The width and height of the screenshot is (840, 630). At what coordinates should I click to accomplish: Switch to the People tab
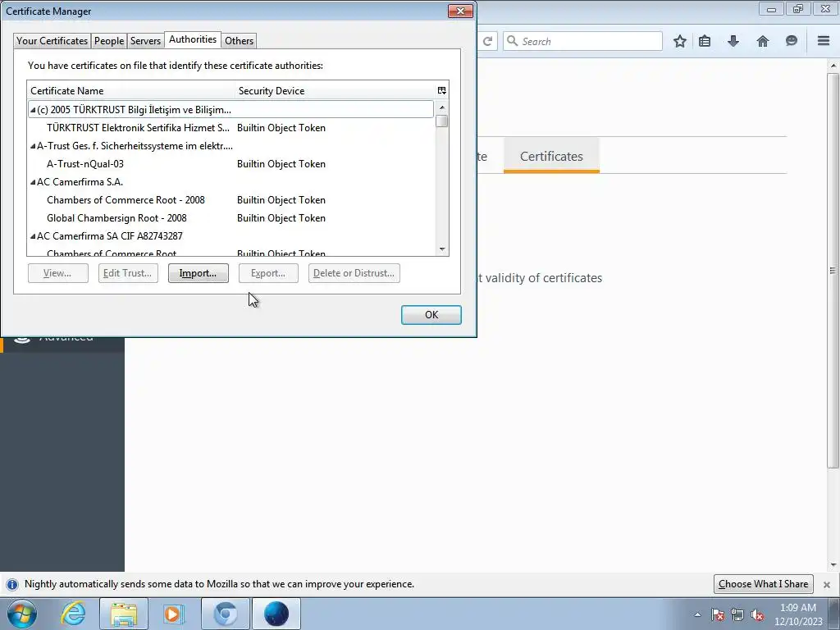tap(109, 41)
